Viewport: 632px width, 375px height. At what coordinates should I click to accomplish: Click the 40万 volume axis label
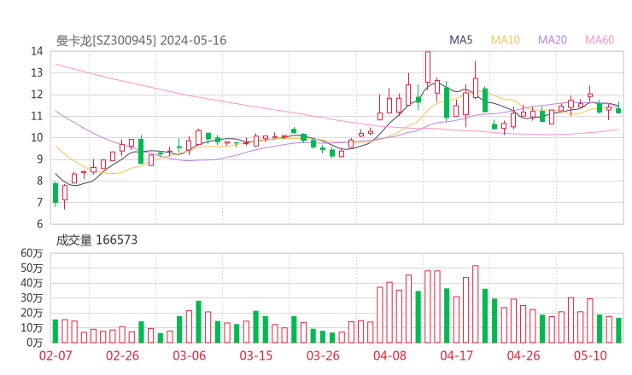pyautogui.click(x=32, y=283)
